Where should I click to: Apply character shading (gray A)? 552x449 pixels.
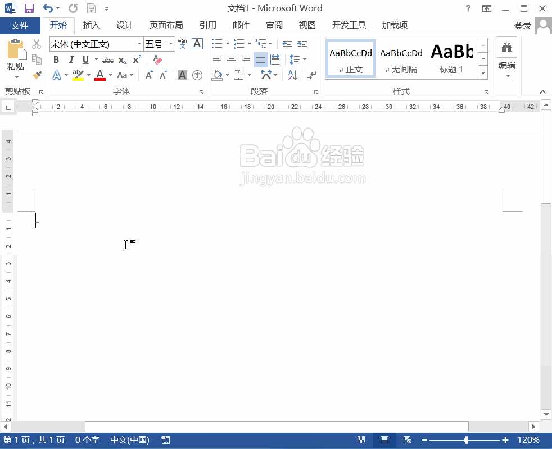tap(182, 75)
